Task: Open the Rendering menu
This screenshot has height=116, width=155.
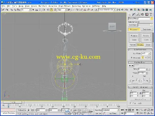Action: pos(76,6)
